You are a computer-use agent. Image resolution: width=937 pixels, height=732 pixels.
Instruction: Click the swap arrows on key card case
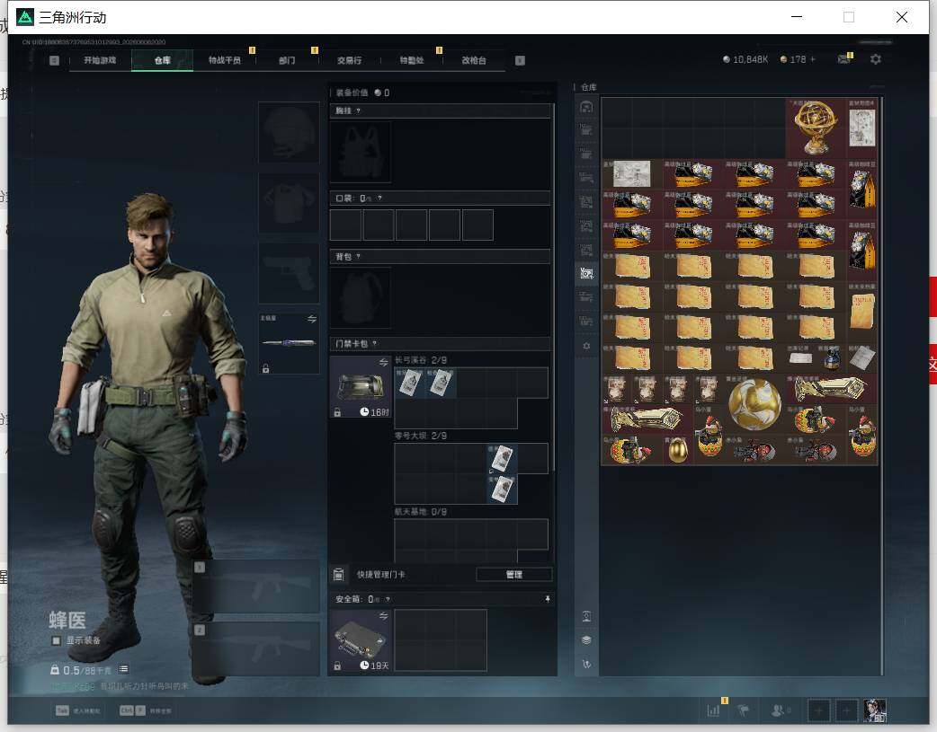[x=383, y=363]
